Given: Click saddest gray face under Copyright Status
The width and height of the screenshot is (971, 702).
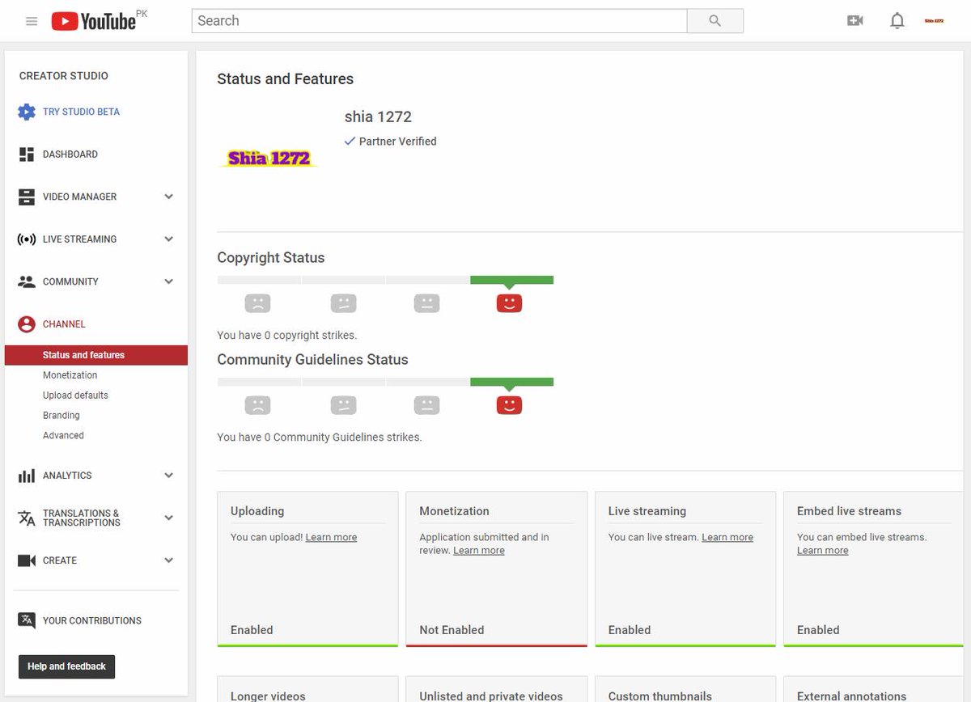Looking at the screenshot, I should click(257, 303).
